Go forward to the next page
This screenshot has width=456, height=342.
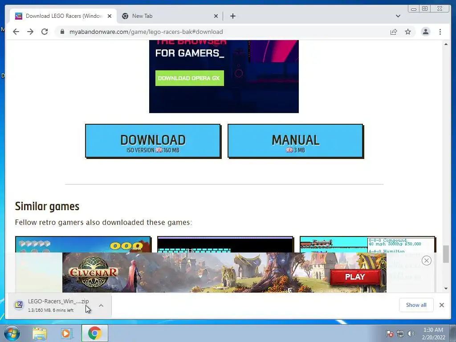(x=30, y=32)
